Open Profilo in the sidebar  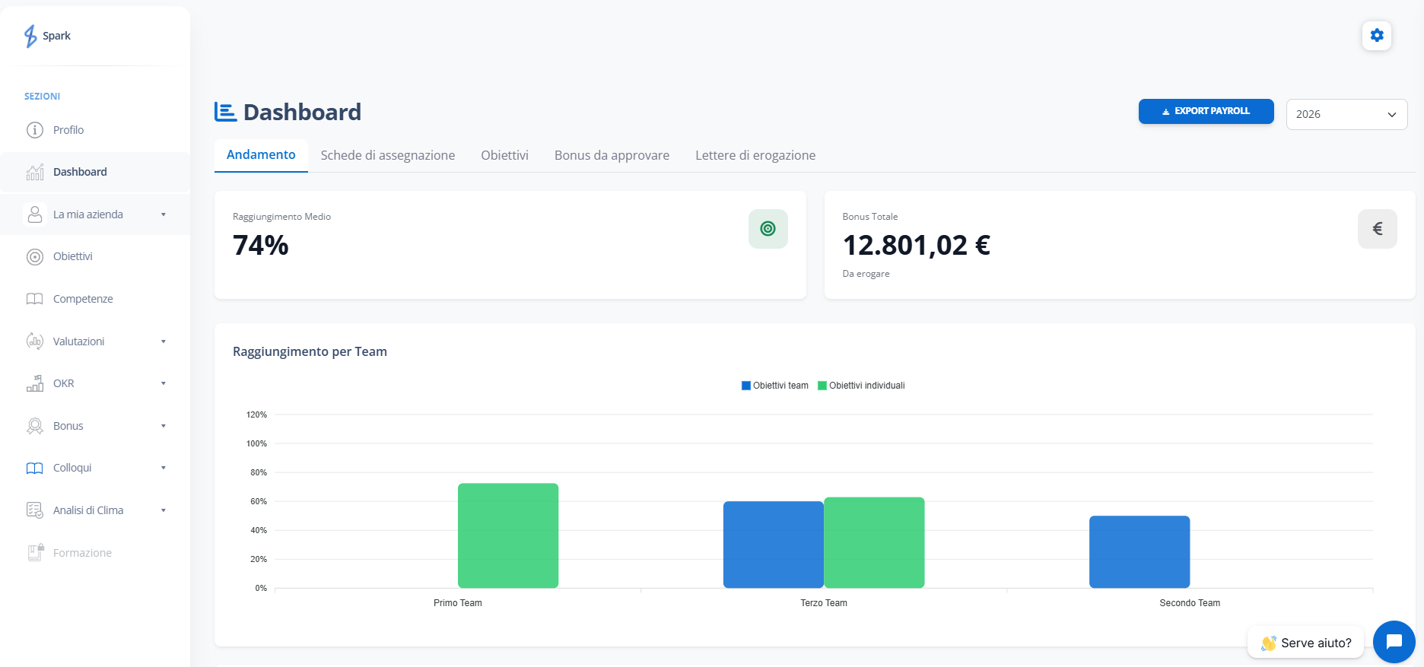tap(68, 130)
